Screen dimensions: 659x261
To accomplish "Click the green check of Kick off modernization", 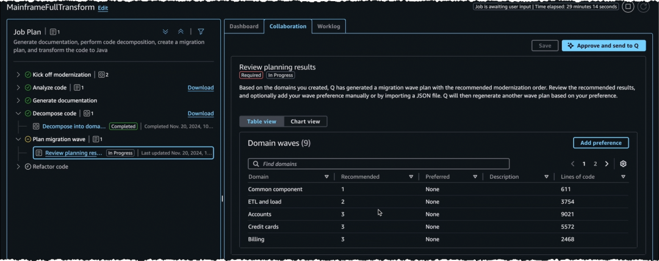I will [x=27, y=75].
